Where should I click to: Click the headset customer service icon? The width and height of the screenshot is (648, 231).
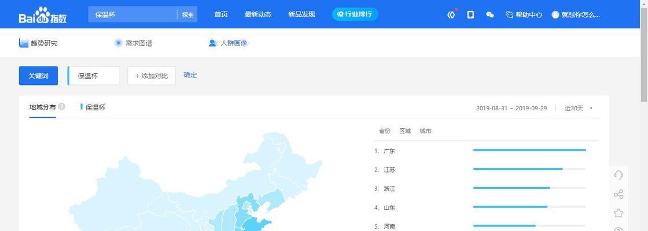618,175
